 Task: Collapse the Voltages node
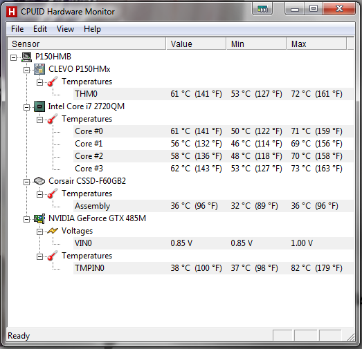[x=40, y=232]
